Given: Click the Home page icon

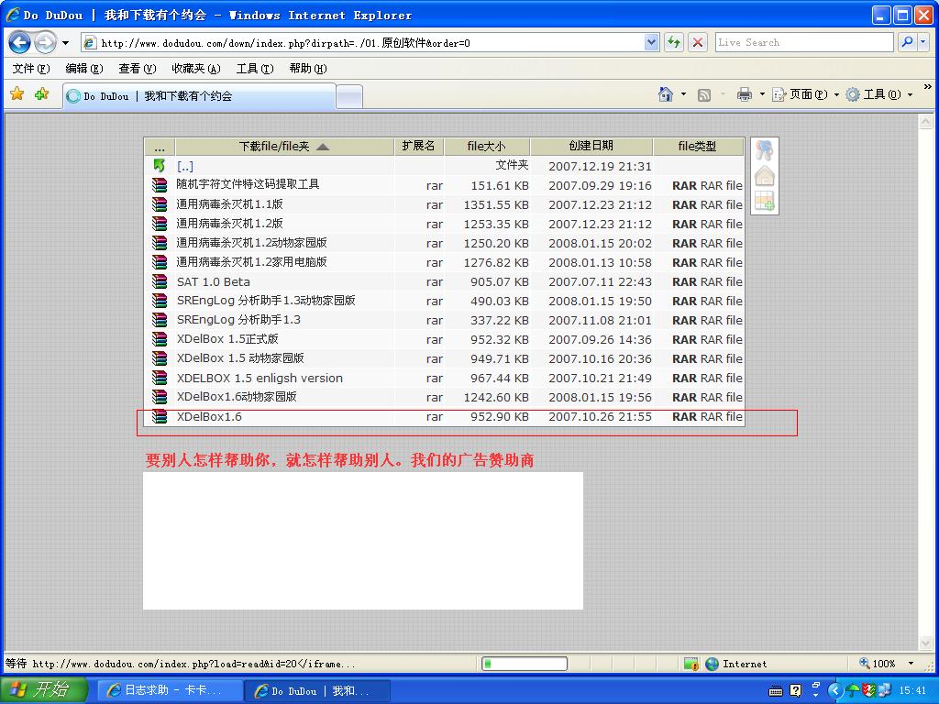Looking at the screenshot, I should coord(666,94).
